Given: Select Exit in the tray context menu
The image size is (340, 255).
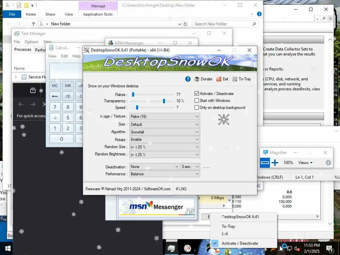Looking at the screenshot, I should click(225, 234).
